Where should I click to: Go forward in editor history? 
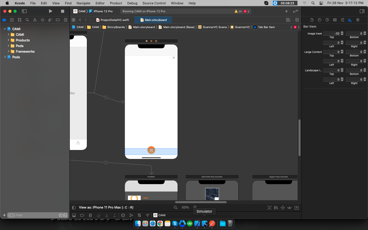(x=86, y=20)
